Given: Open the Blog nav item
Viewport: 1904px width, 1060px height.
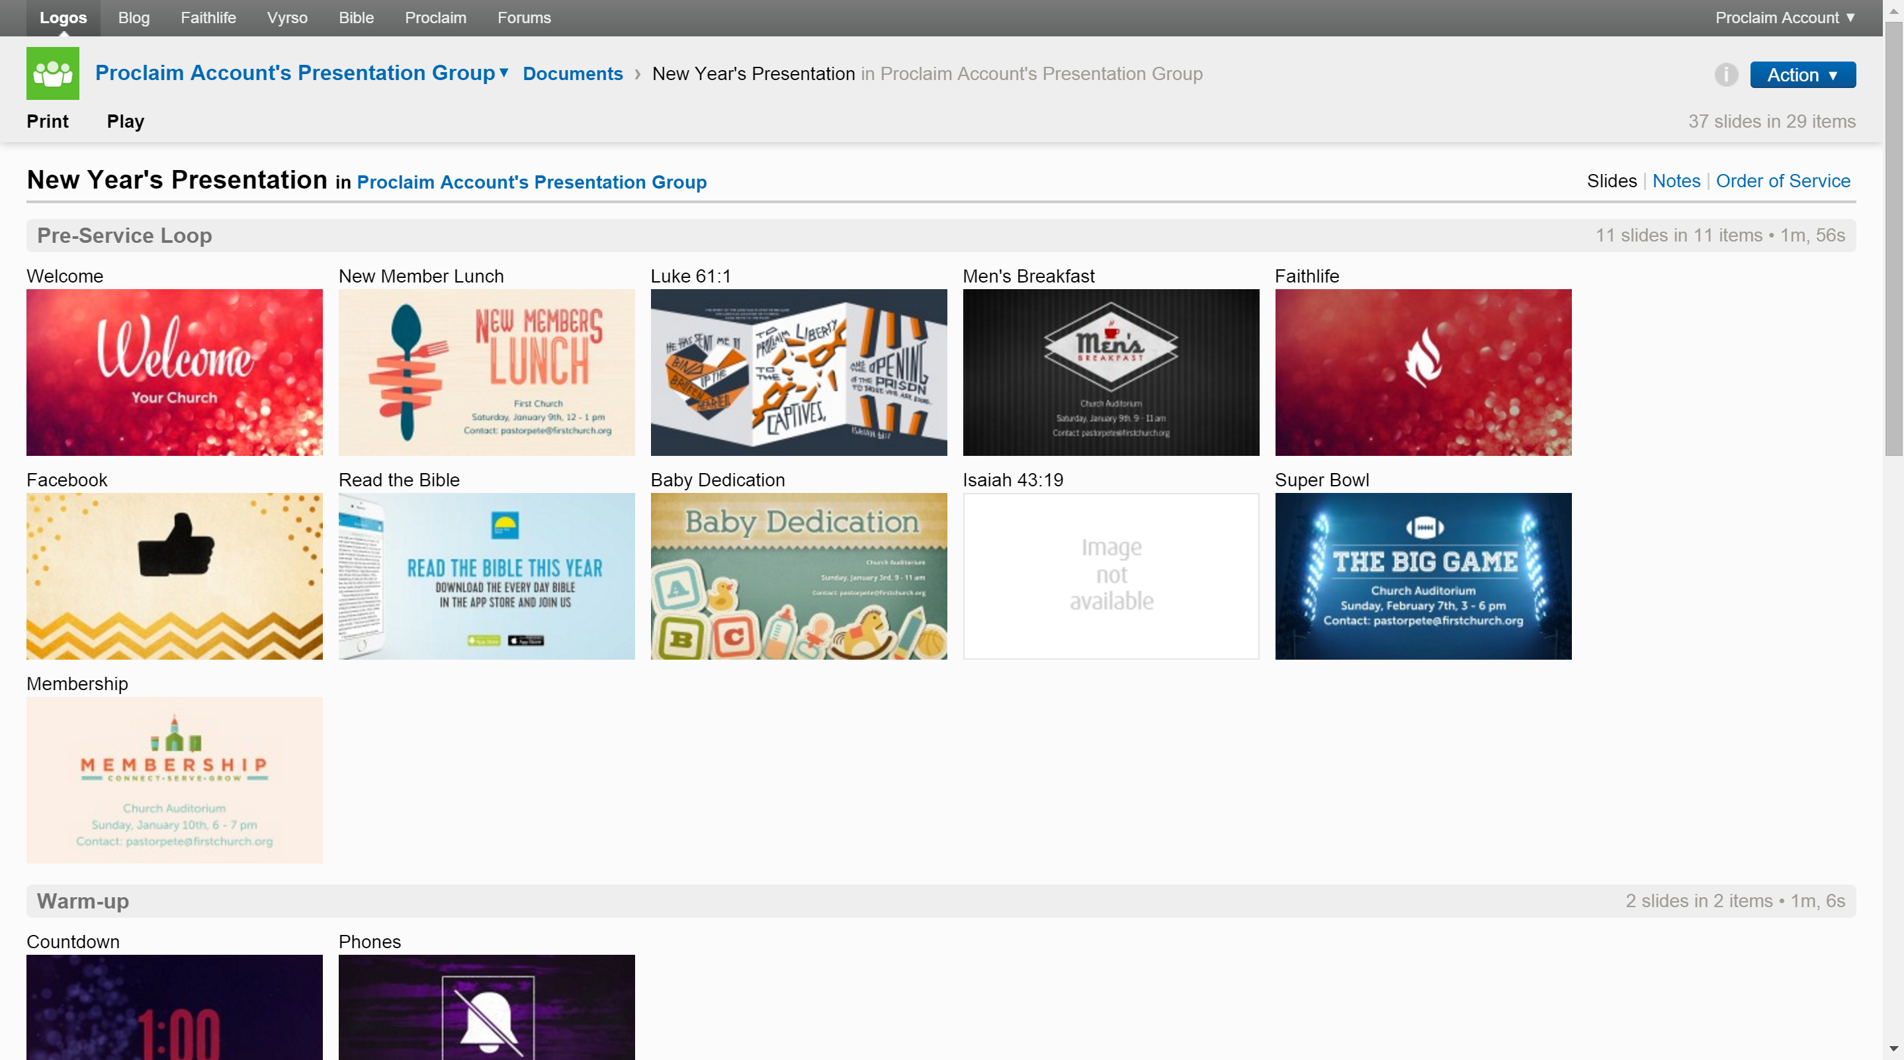Looking at the screenshot, I should 134,18.
